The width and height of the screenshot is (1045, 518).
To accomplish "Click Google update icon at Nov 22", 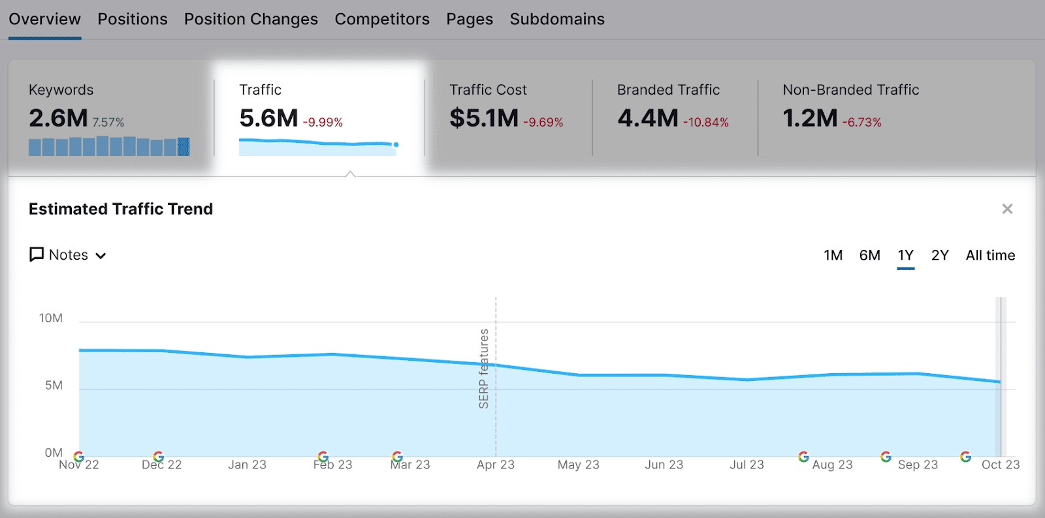I will [79, 457].
